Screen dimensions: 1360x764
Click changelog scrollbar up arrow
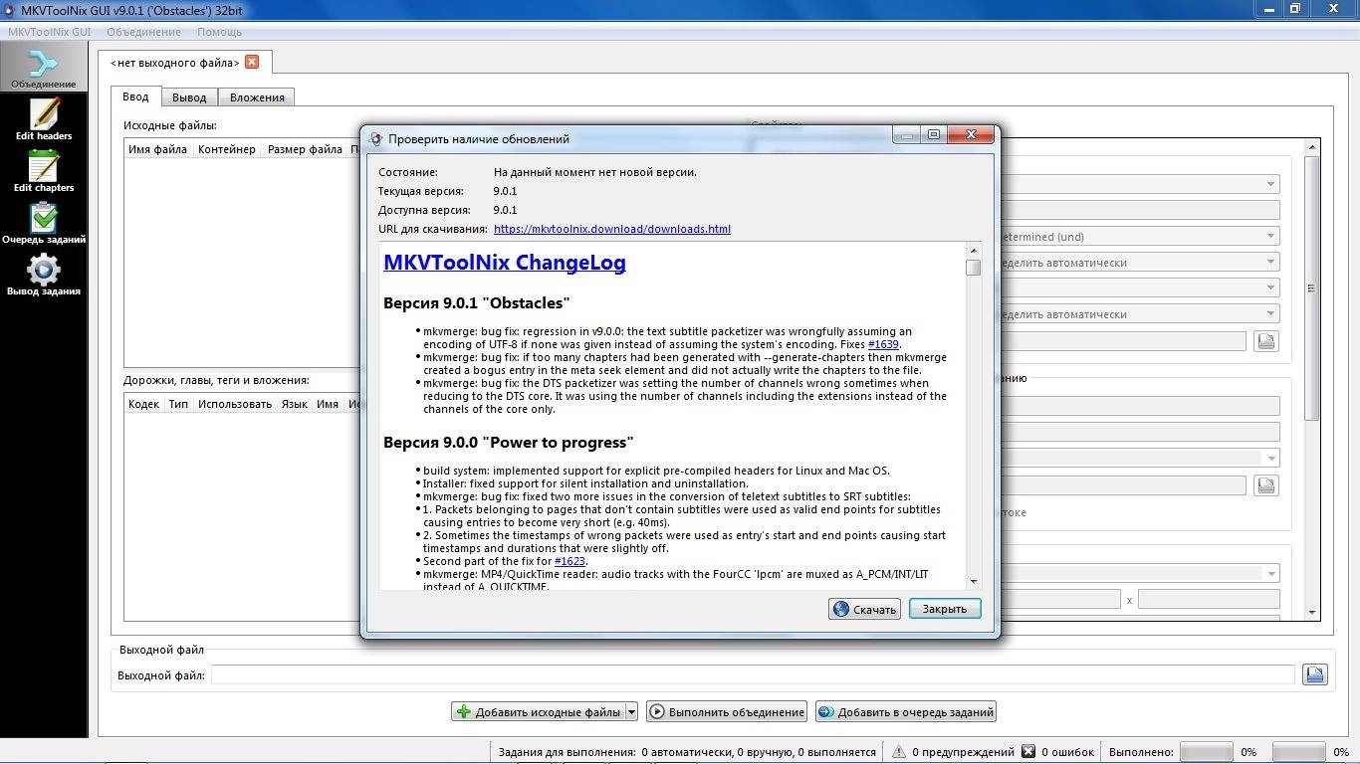click(x=973, y=251)
